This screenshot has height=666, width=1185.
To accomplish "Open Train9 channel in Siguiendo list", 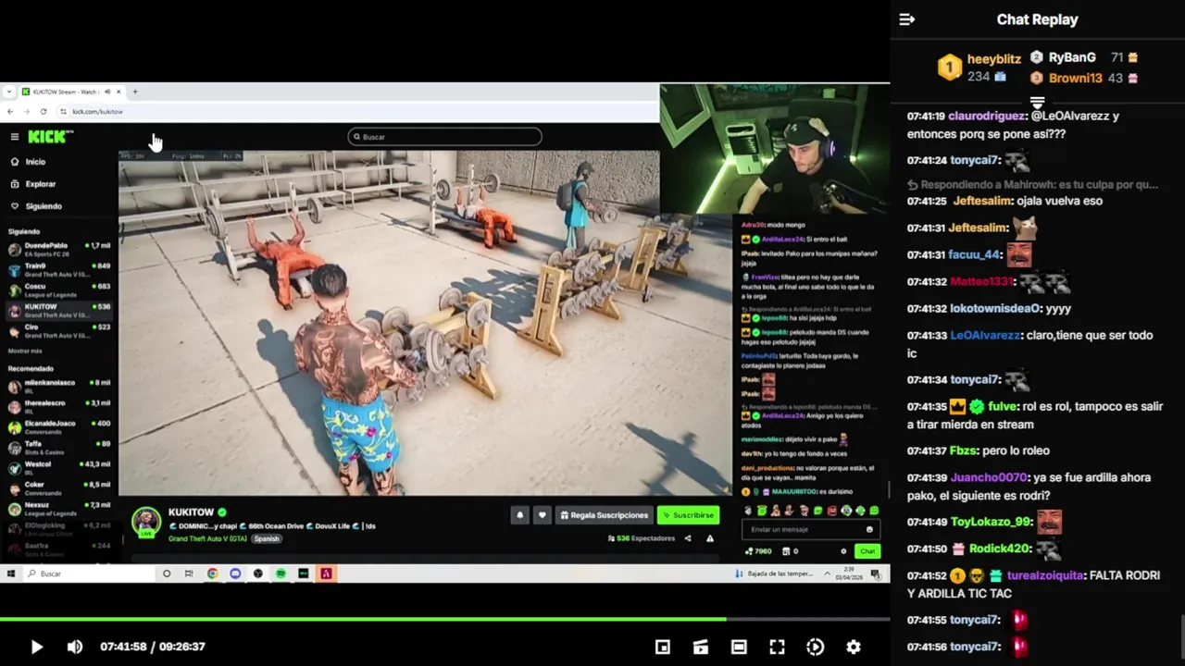I will (x=59, y=269).
